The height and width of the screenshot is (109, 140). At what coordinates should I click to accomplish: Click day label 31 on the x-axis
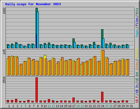[x=131, y=106]
